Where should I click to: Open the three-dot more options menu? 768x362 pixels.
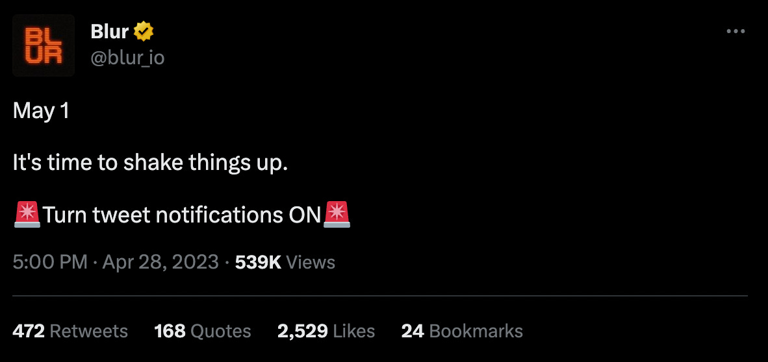point(735,31)
